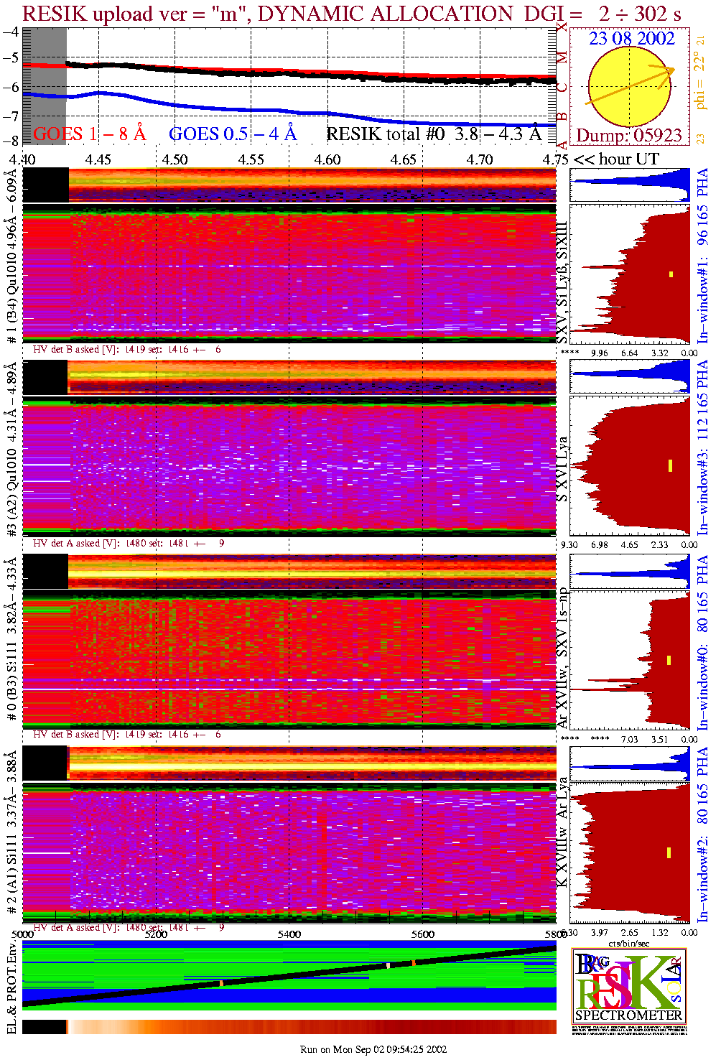The height and width of the screenshot is (1060, 721).
Task: Select black block left of topmost PHA strip
Action: coord(45,185)
